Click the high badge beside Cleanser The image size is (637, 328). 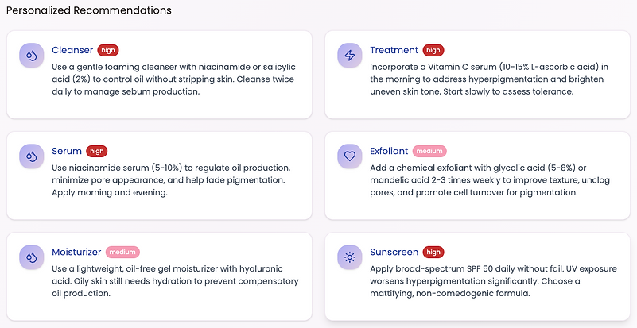108,50
